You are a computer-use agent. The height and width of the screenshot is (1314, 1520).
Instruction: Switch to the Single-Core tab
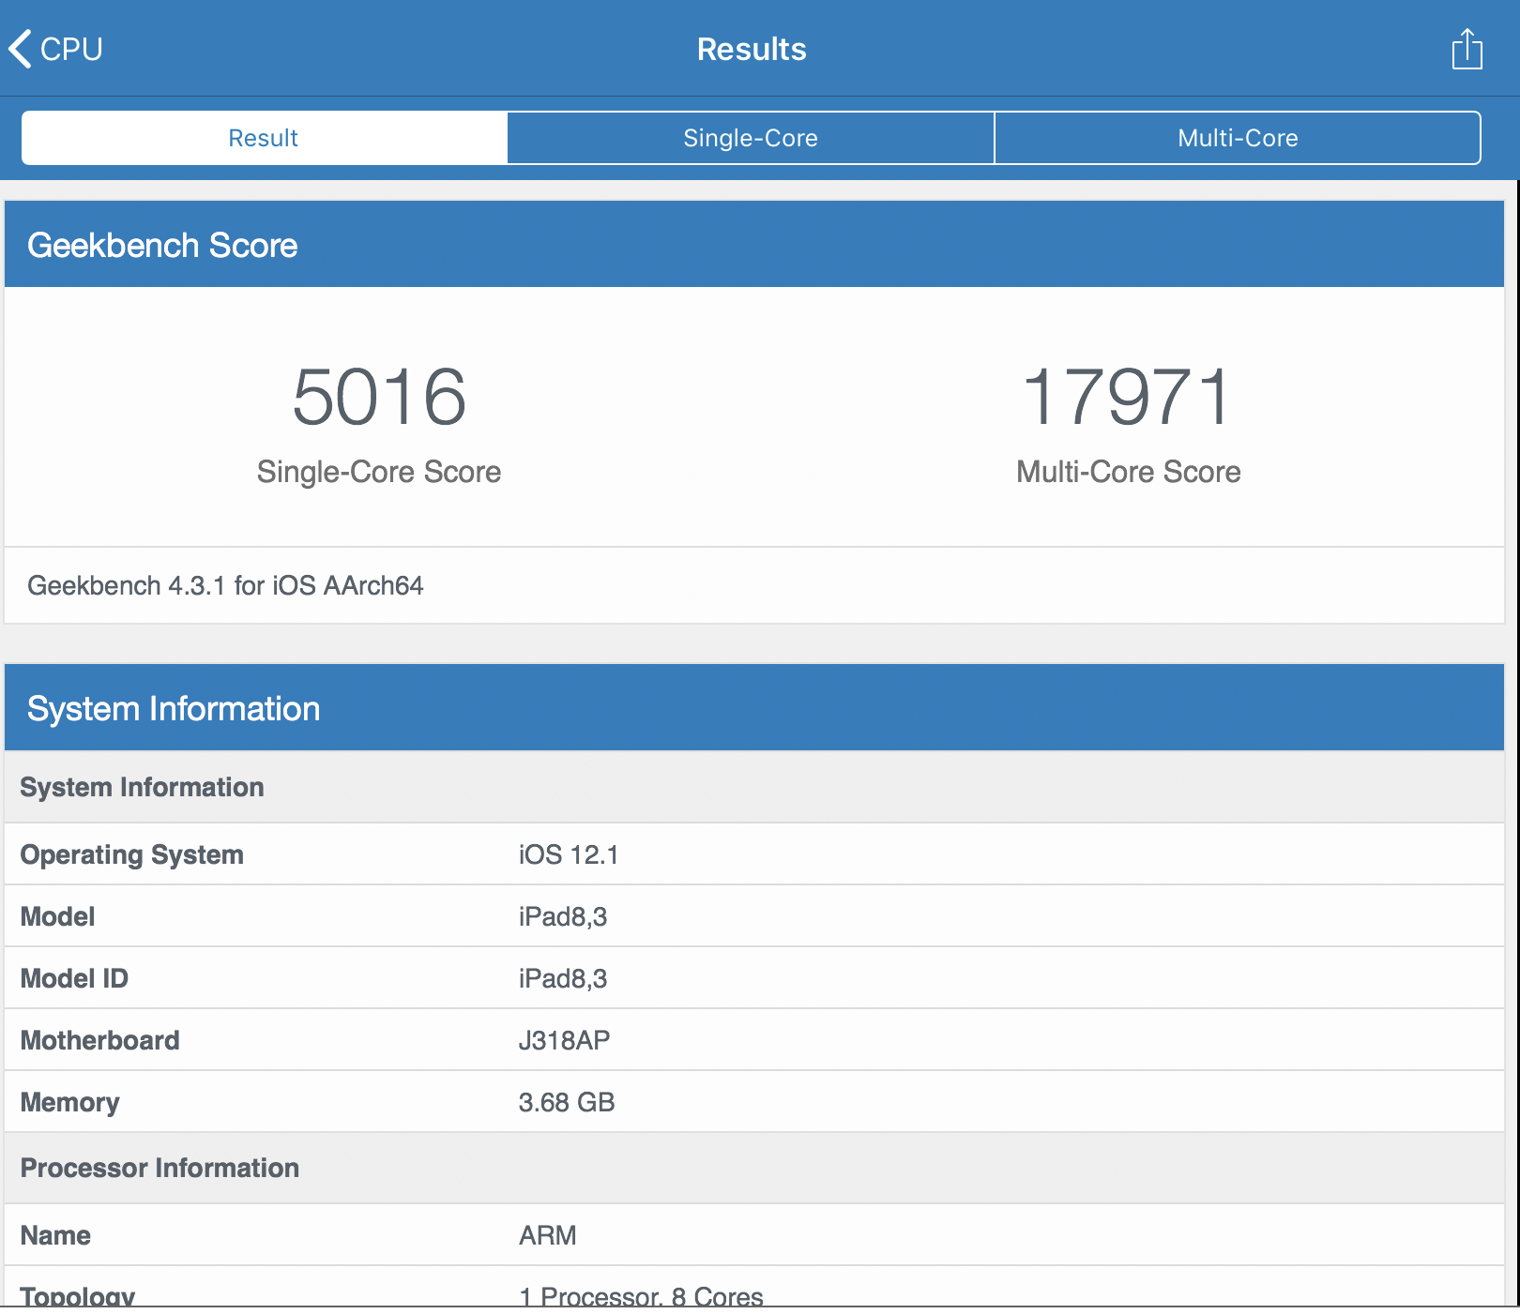pos(751,138)
